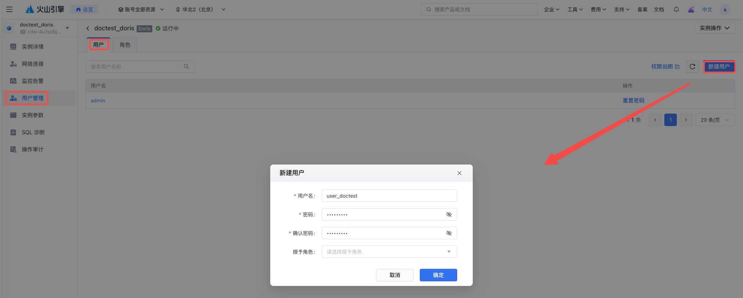Switch to the 角色 tab
This screenshot has height=298, width=743.
[125, 45]
